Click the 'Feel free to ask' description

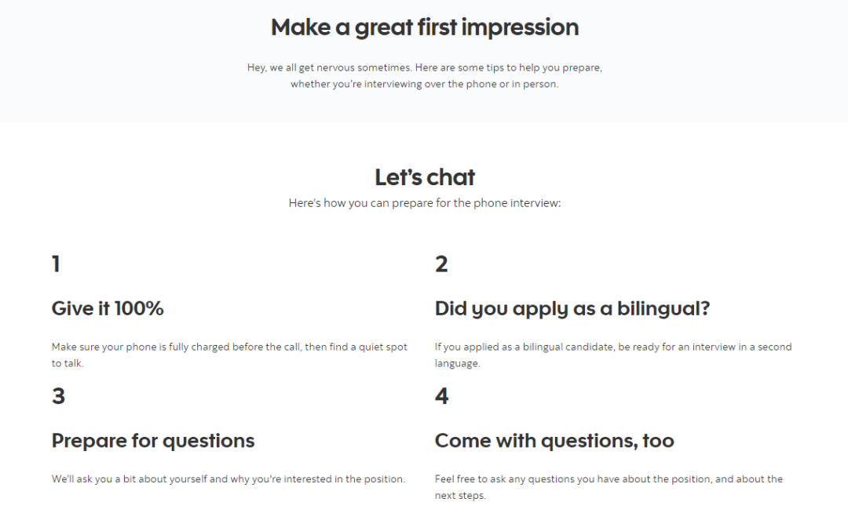[609, 487]
